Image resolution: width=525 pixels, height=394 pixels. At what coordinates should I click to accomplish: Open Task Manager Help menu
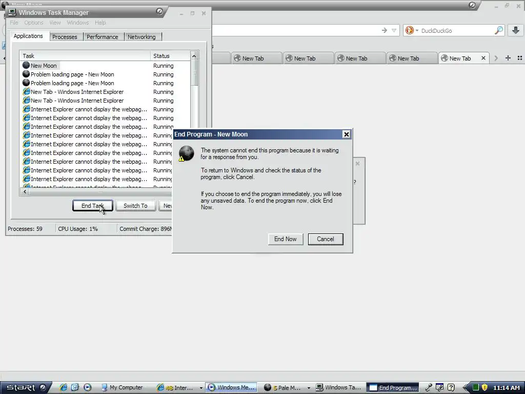[x=100, y=23]
